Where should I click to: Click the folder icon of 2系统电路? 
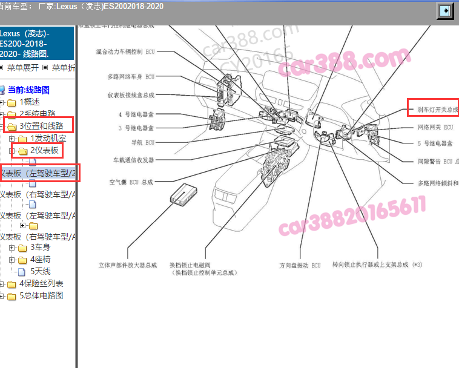[12, 114]
